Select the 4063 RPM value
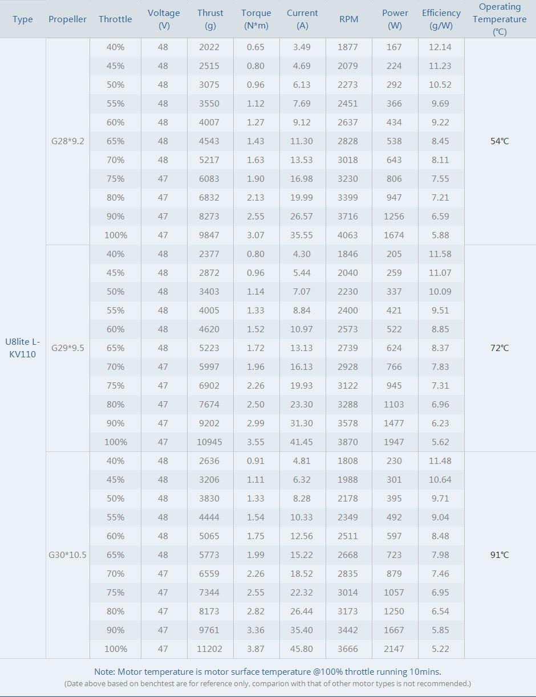536x697 pixels. click(348, 235)
